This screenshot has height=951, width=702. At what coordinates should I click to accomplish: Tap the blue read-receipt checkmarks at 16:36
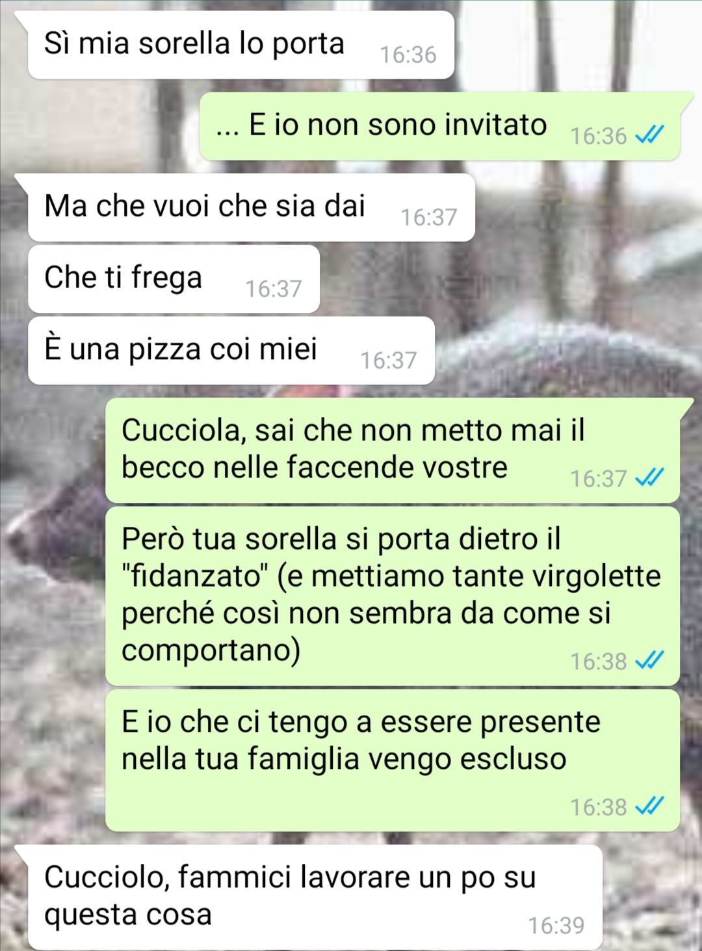point(649,135)
